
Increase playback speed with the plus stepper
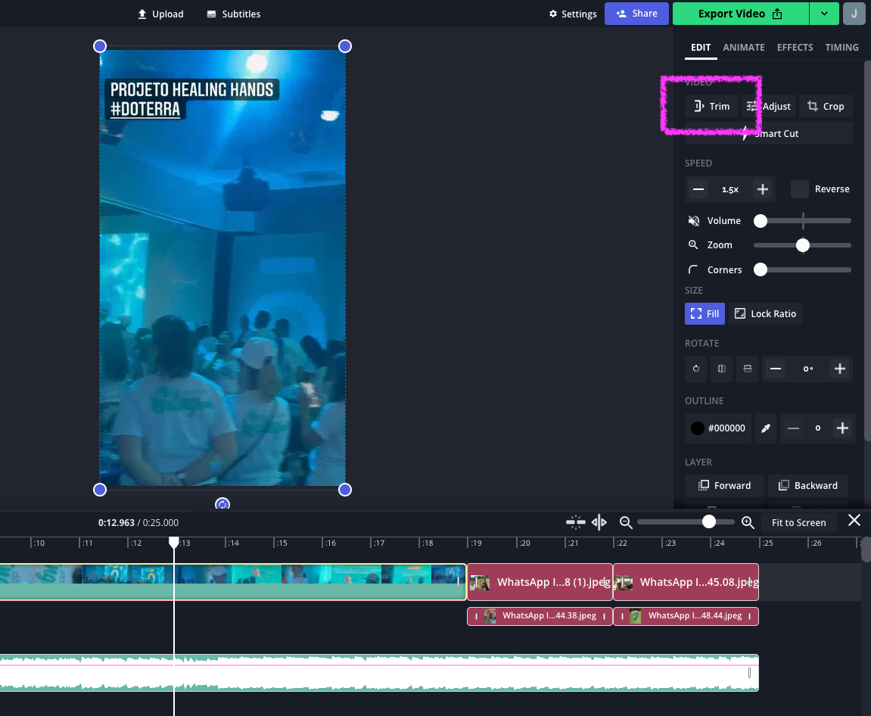(762, 188)
